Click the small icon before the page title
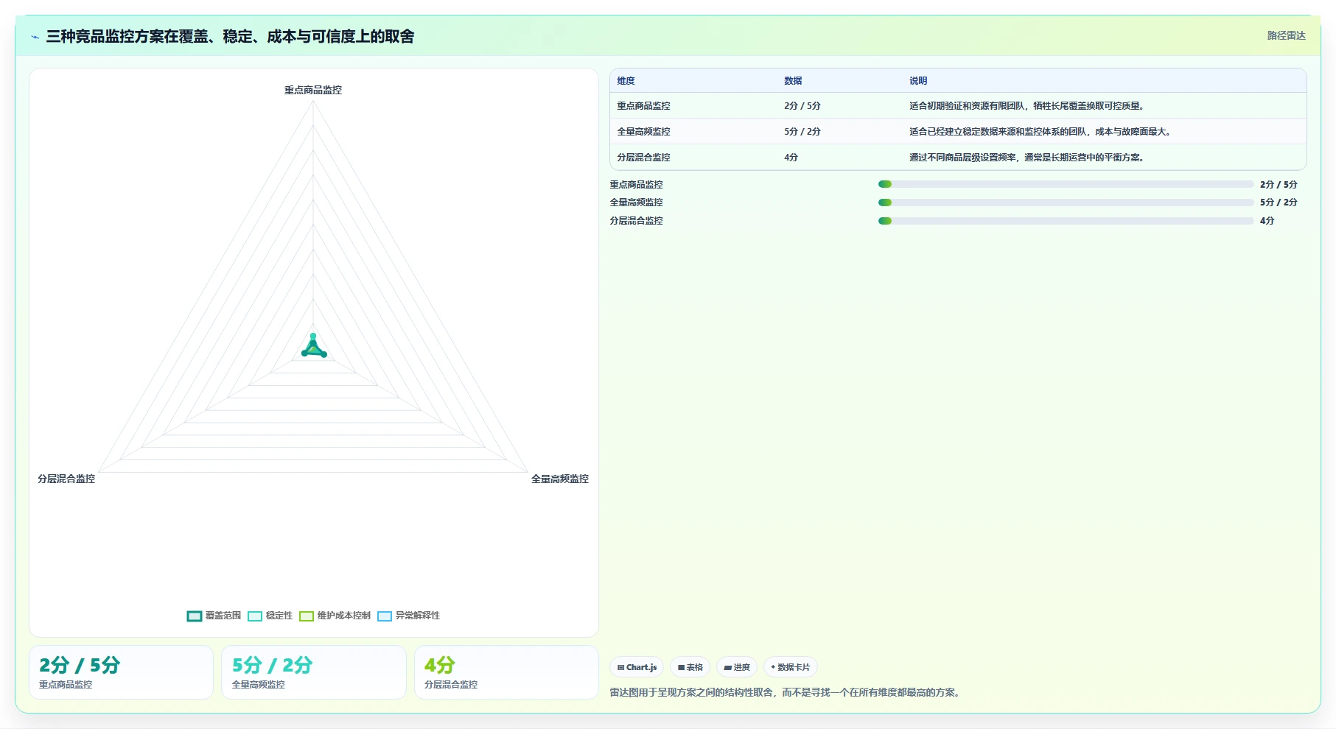This screenshot has height=729, width=1336. pyautogui.click(x=35, y=37)
